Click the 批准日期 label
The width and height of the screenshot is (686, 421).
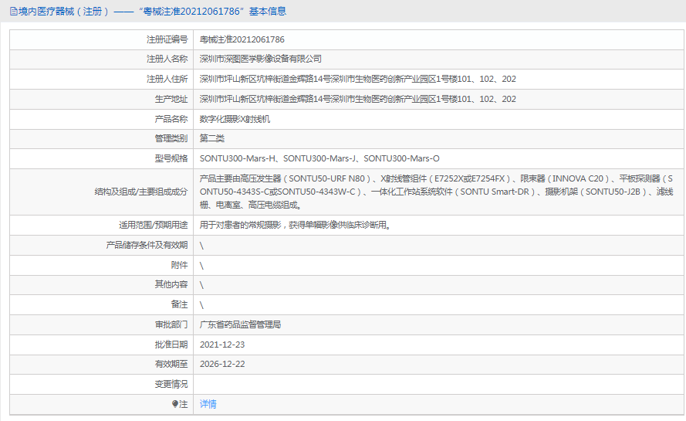tap(171, 345)
